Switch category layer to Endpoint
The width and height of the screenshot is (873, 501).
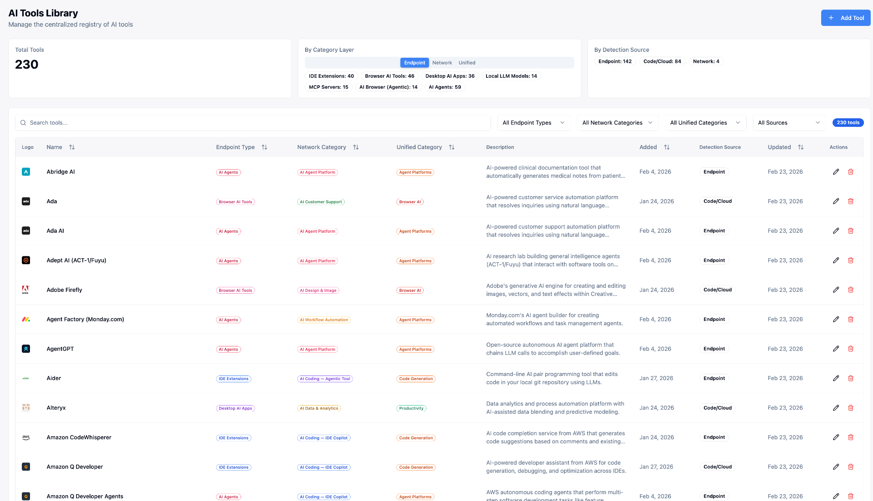[x=414, y=63]
